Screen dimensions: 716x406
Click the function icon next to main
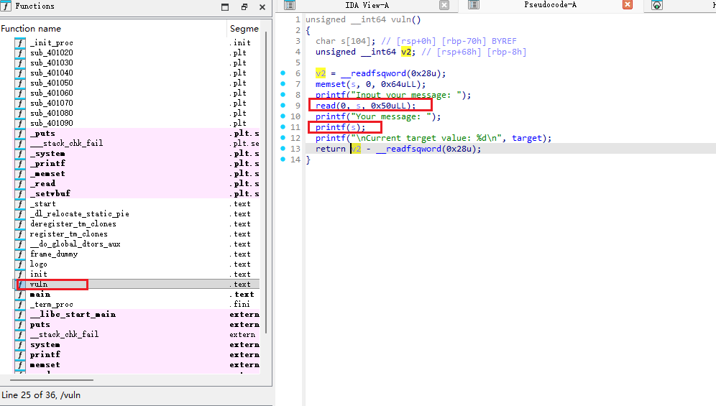[x=20, y=295]
